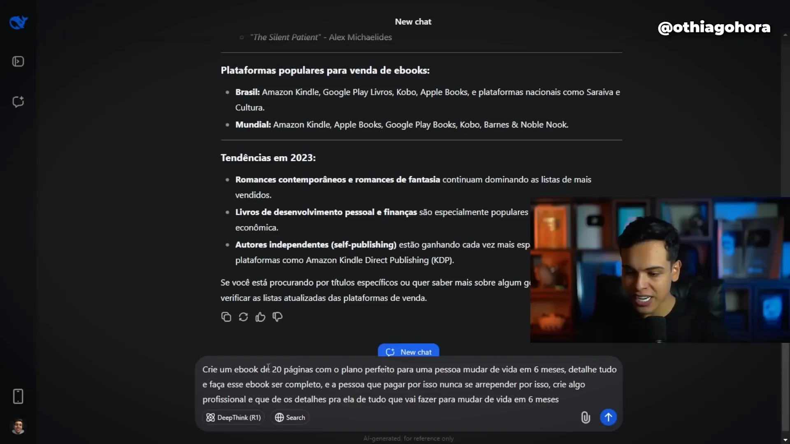Click 'Livros de desenvolvimento pessoal e finanças' text

326,212
